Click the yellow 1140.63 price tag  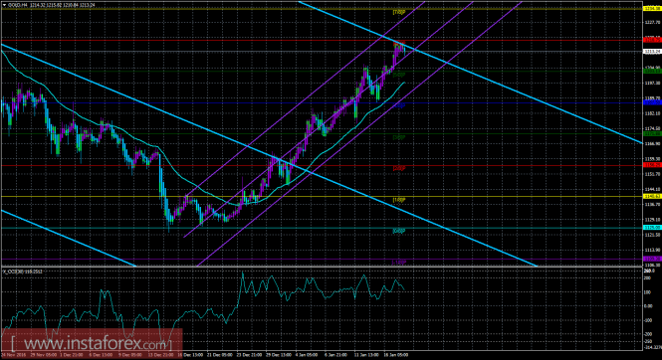pyautogui.click(x=652, y=197)
